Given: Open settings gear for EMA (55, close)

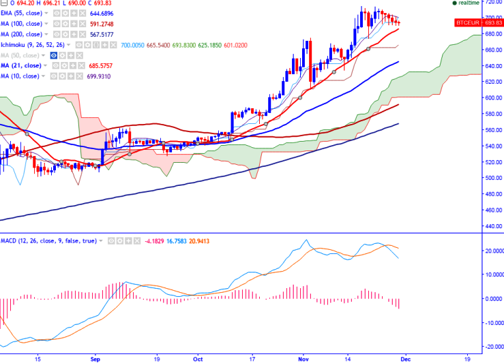Looking at the screenshot, I should coord(65,13).
